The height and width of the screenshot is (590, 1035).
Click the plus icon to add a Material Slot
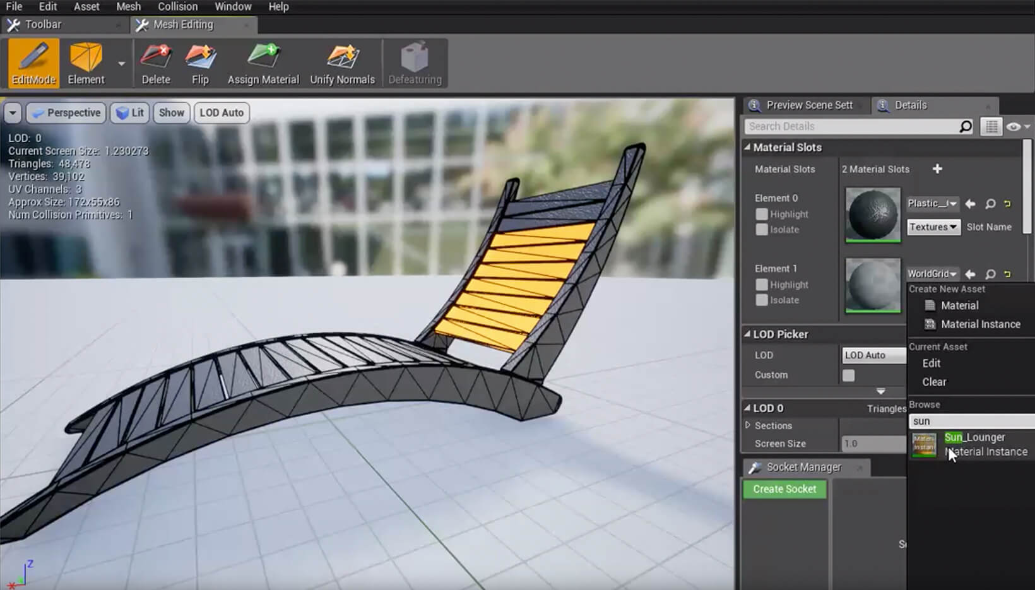938,168
